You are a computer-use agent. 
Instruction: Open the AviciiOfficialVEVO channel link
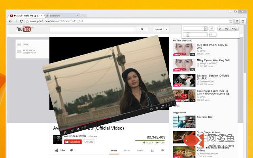click(75, 136)
